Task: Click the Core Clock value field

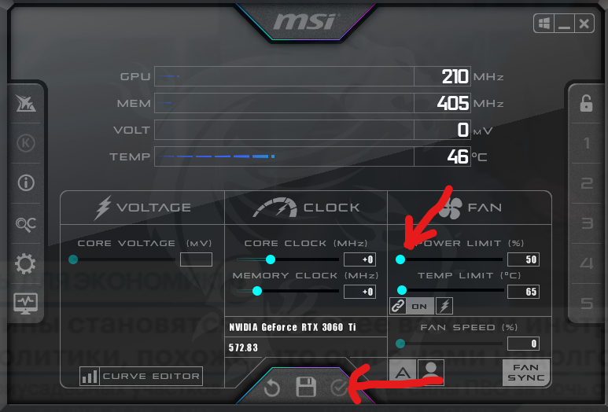Action: [x=359, y=259]
